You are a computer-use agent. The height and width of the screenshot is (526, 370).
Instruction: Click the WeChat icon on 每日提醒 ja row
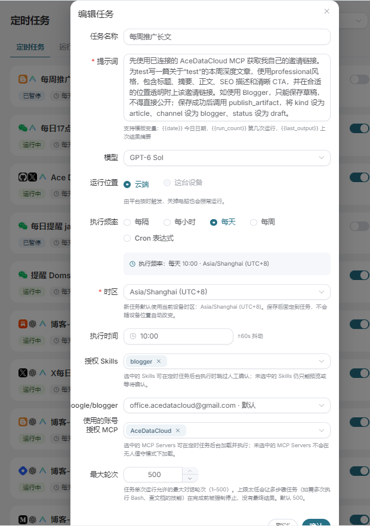(23, 226)
